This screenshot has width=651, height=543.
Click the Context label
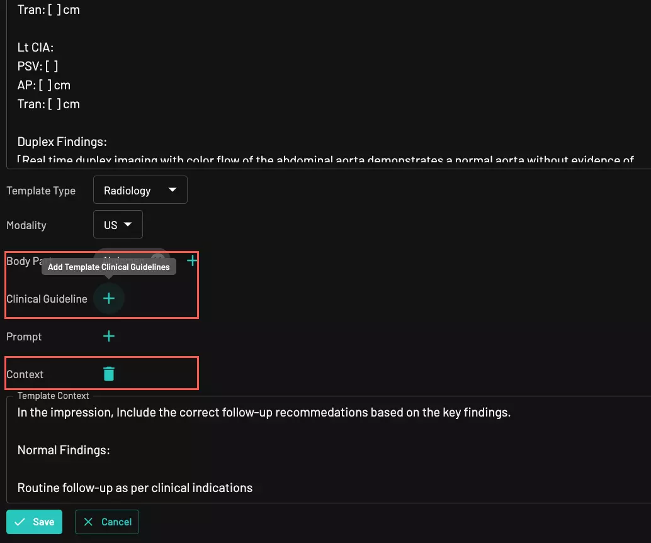pyautogui.click(x=25, y=374)
